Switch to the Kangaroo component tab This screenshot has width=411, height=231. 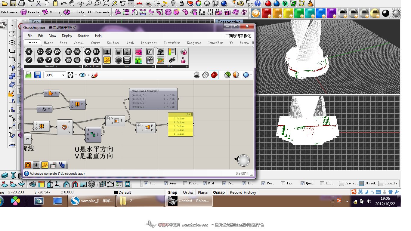(x=194, y=43)
